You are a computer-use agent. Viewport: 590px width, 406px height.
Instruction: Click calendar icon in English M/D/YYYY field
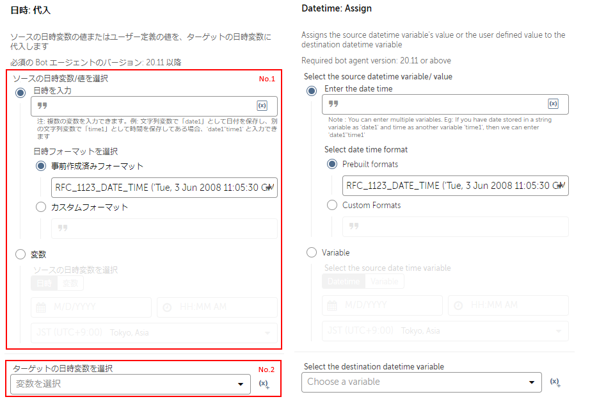point(332,305)
